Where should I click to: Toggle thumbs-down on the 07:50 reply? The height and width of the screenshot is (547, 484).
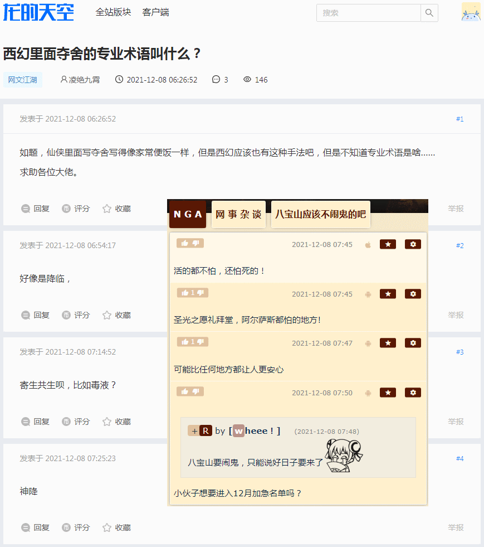(x=196, y=392)
